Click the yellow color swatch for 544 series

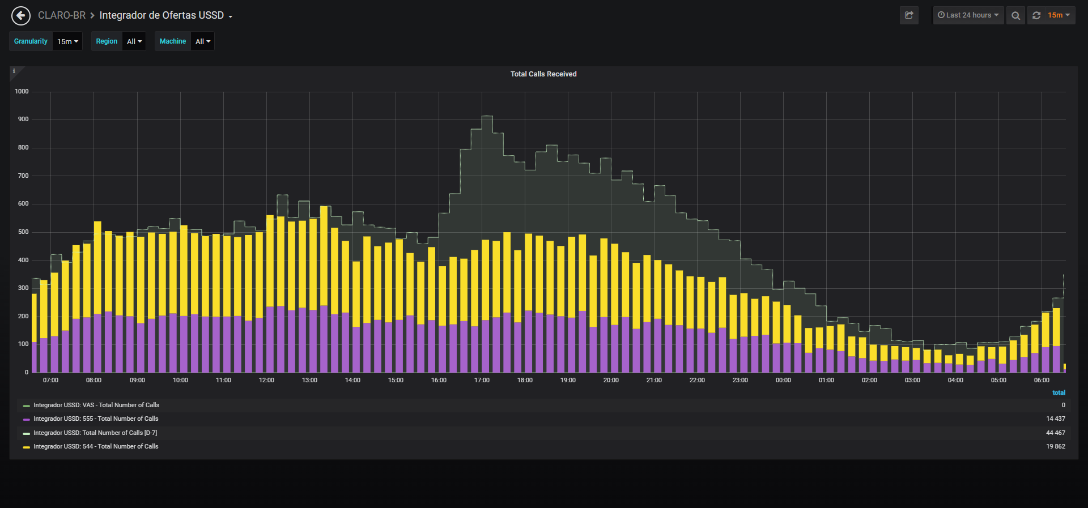pos(26,447)
